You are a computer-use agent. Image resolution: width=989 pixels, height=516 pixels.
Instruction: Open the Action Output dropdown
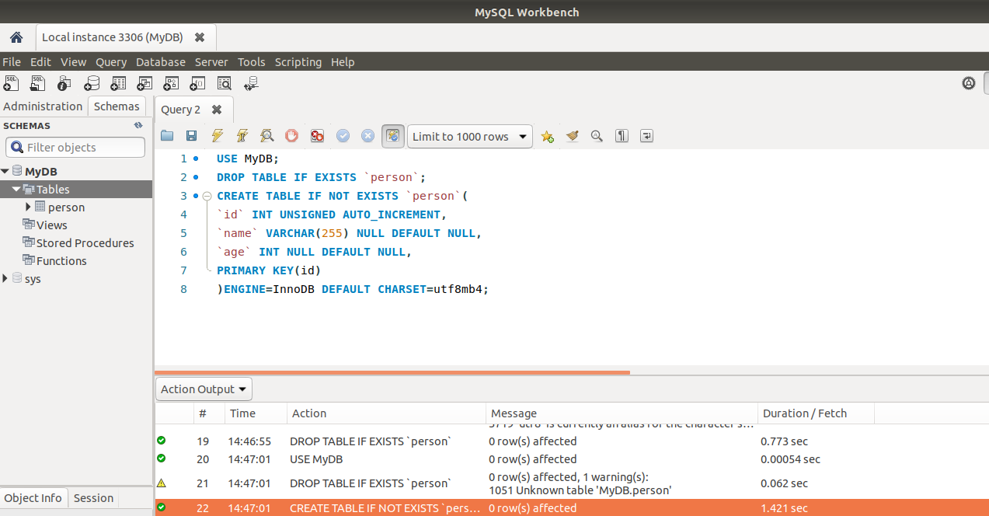204,389
